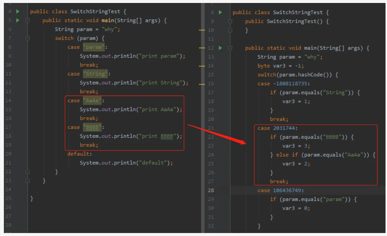Click run gutter icon at right pane line 8

(x=220, y=12)
